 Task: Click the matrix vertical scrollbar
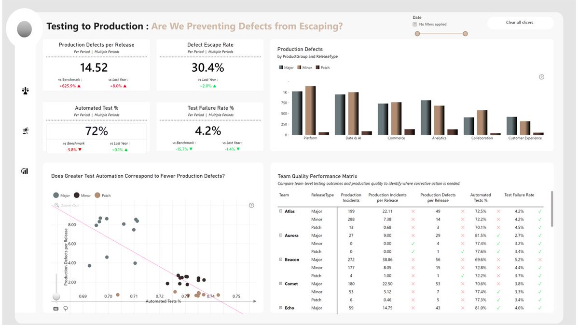pyautogui.click(x=552, y=208)
